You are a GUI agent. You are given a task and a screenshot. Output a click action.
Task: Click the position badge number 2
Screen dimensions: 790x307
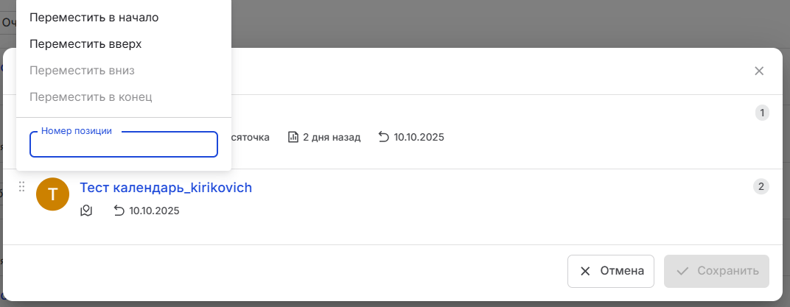pyautogui.click(x=761, y=186)
